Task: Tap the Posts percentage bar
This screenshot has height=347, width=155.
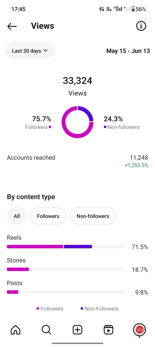Action: (x=66, y=292)
